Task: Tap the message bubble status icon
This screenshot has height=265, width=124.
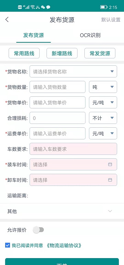Action: pyautogui.click(x=48, y=7)
